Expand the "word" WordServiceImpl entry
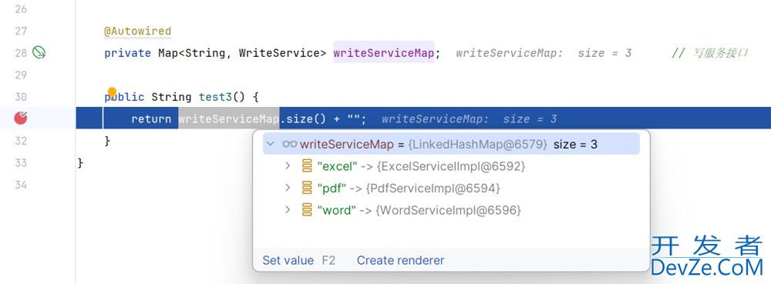 point(288,210)
